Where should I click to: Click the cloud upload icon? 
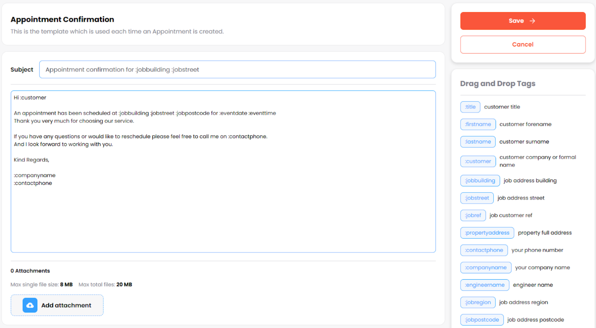[x=30, y=305]
